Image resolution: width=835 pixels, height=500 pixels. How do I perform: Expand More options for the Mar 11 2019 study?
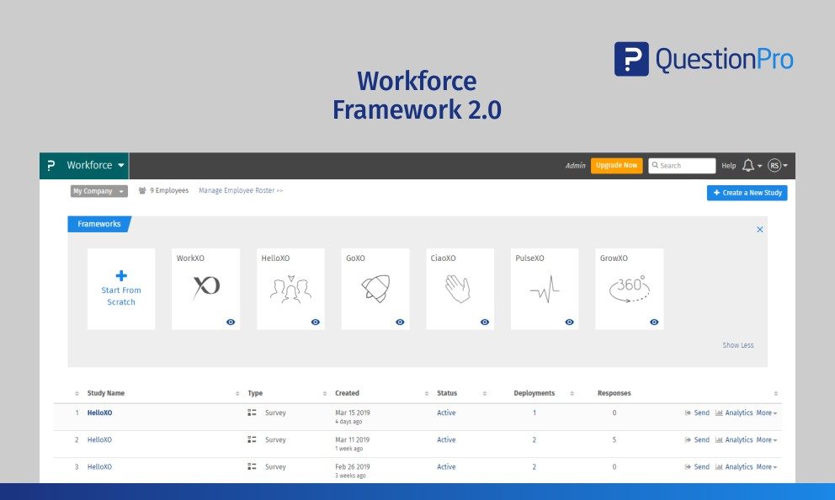pos(766,440)
